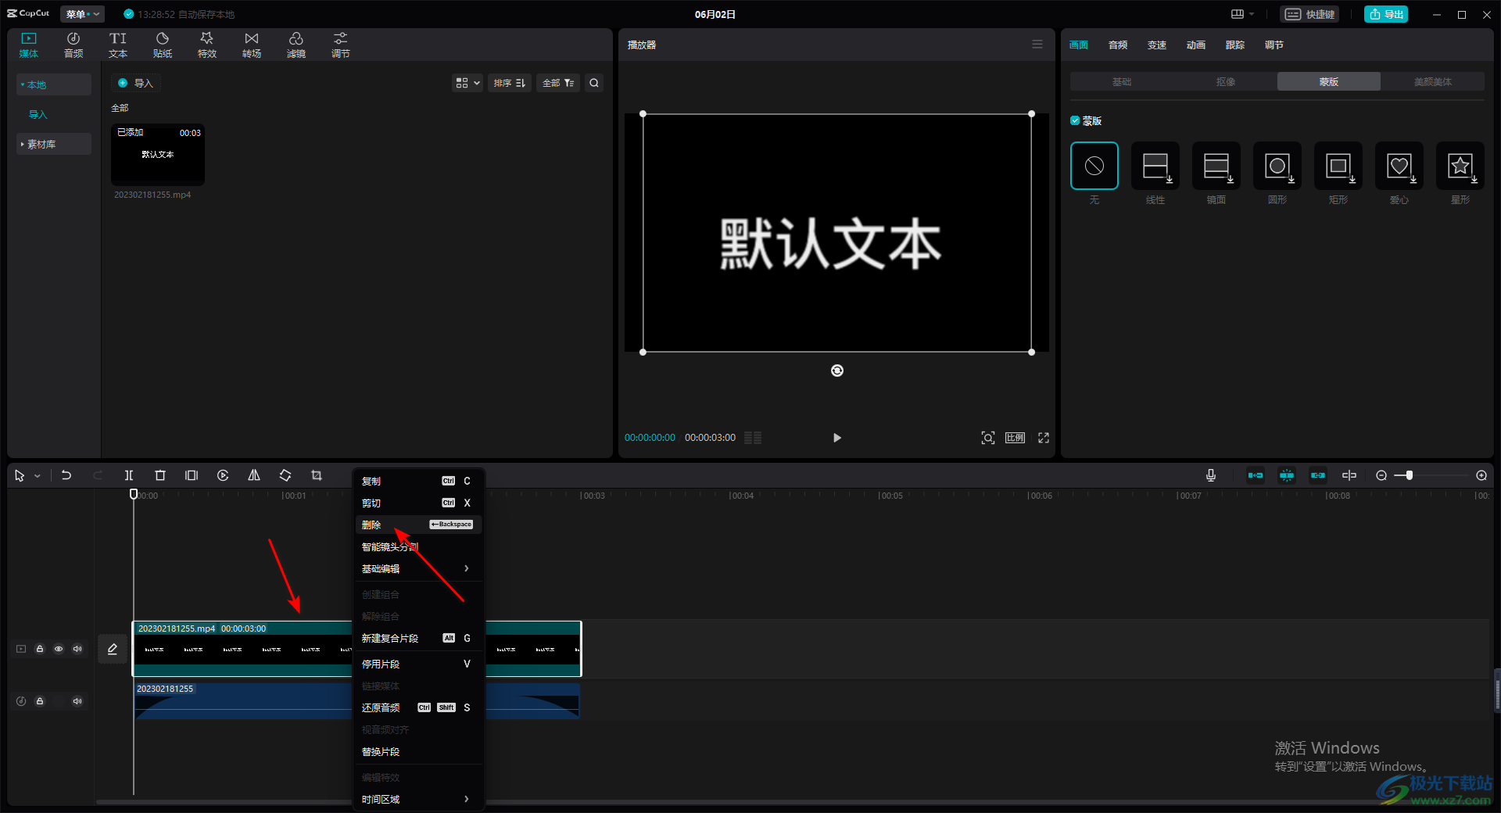1501x813 pixels.
Task: Click the microphone record voiceover icon
Action: tap(1211, 475)
